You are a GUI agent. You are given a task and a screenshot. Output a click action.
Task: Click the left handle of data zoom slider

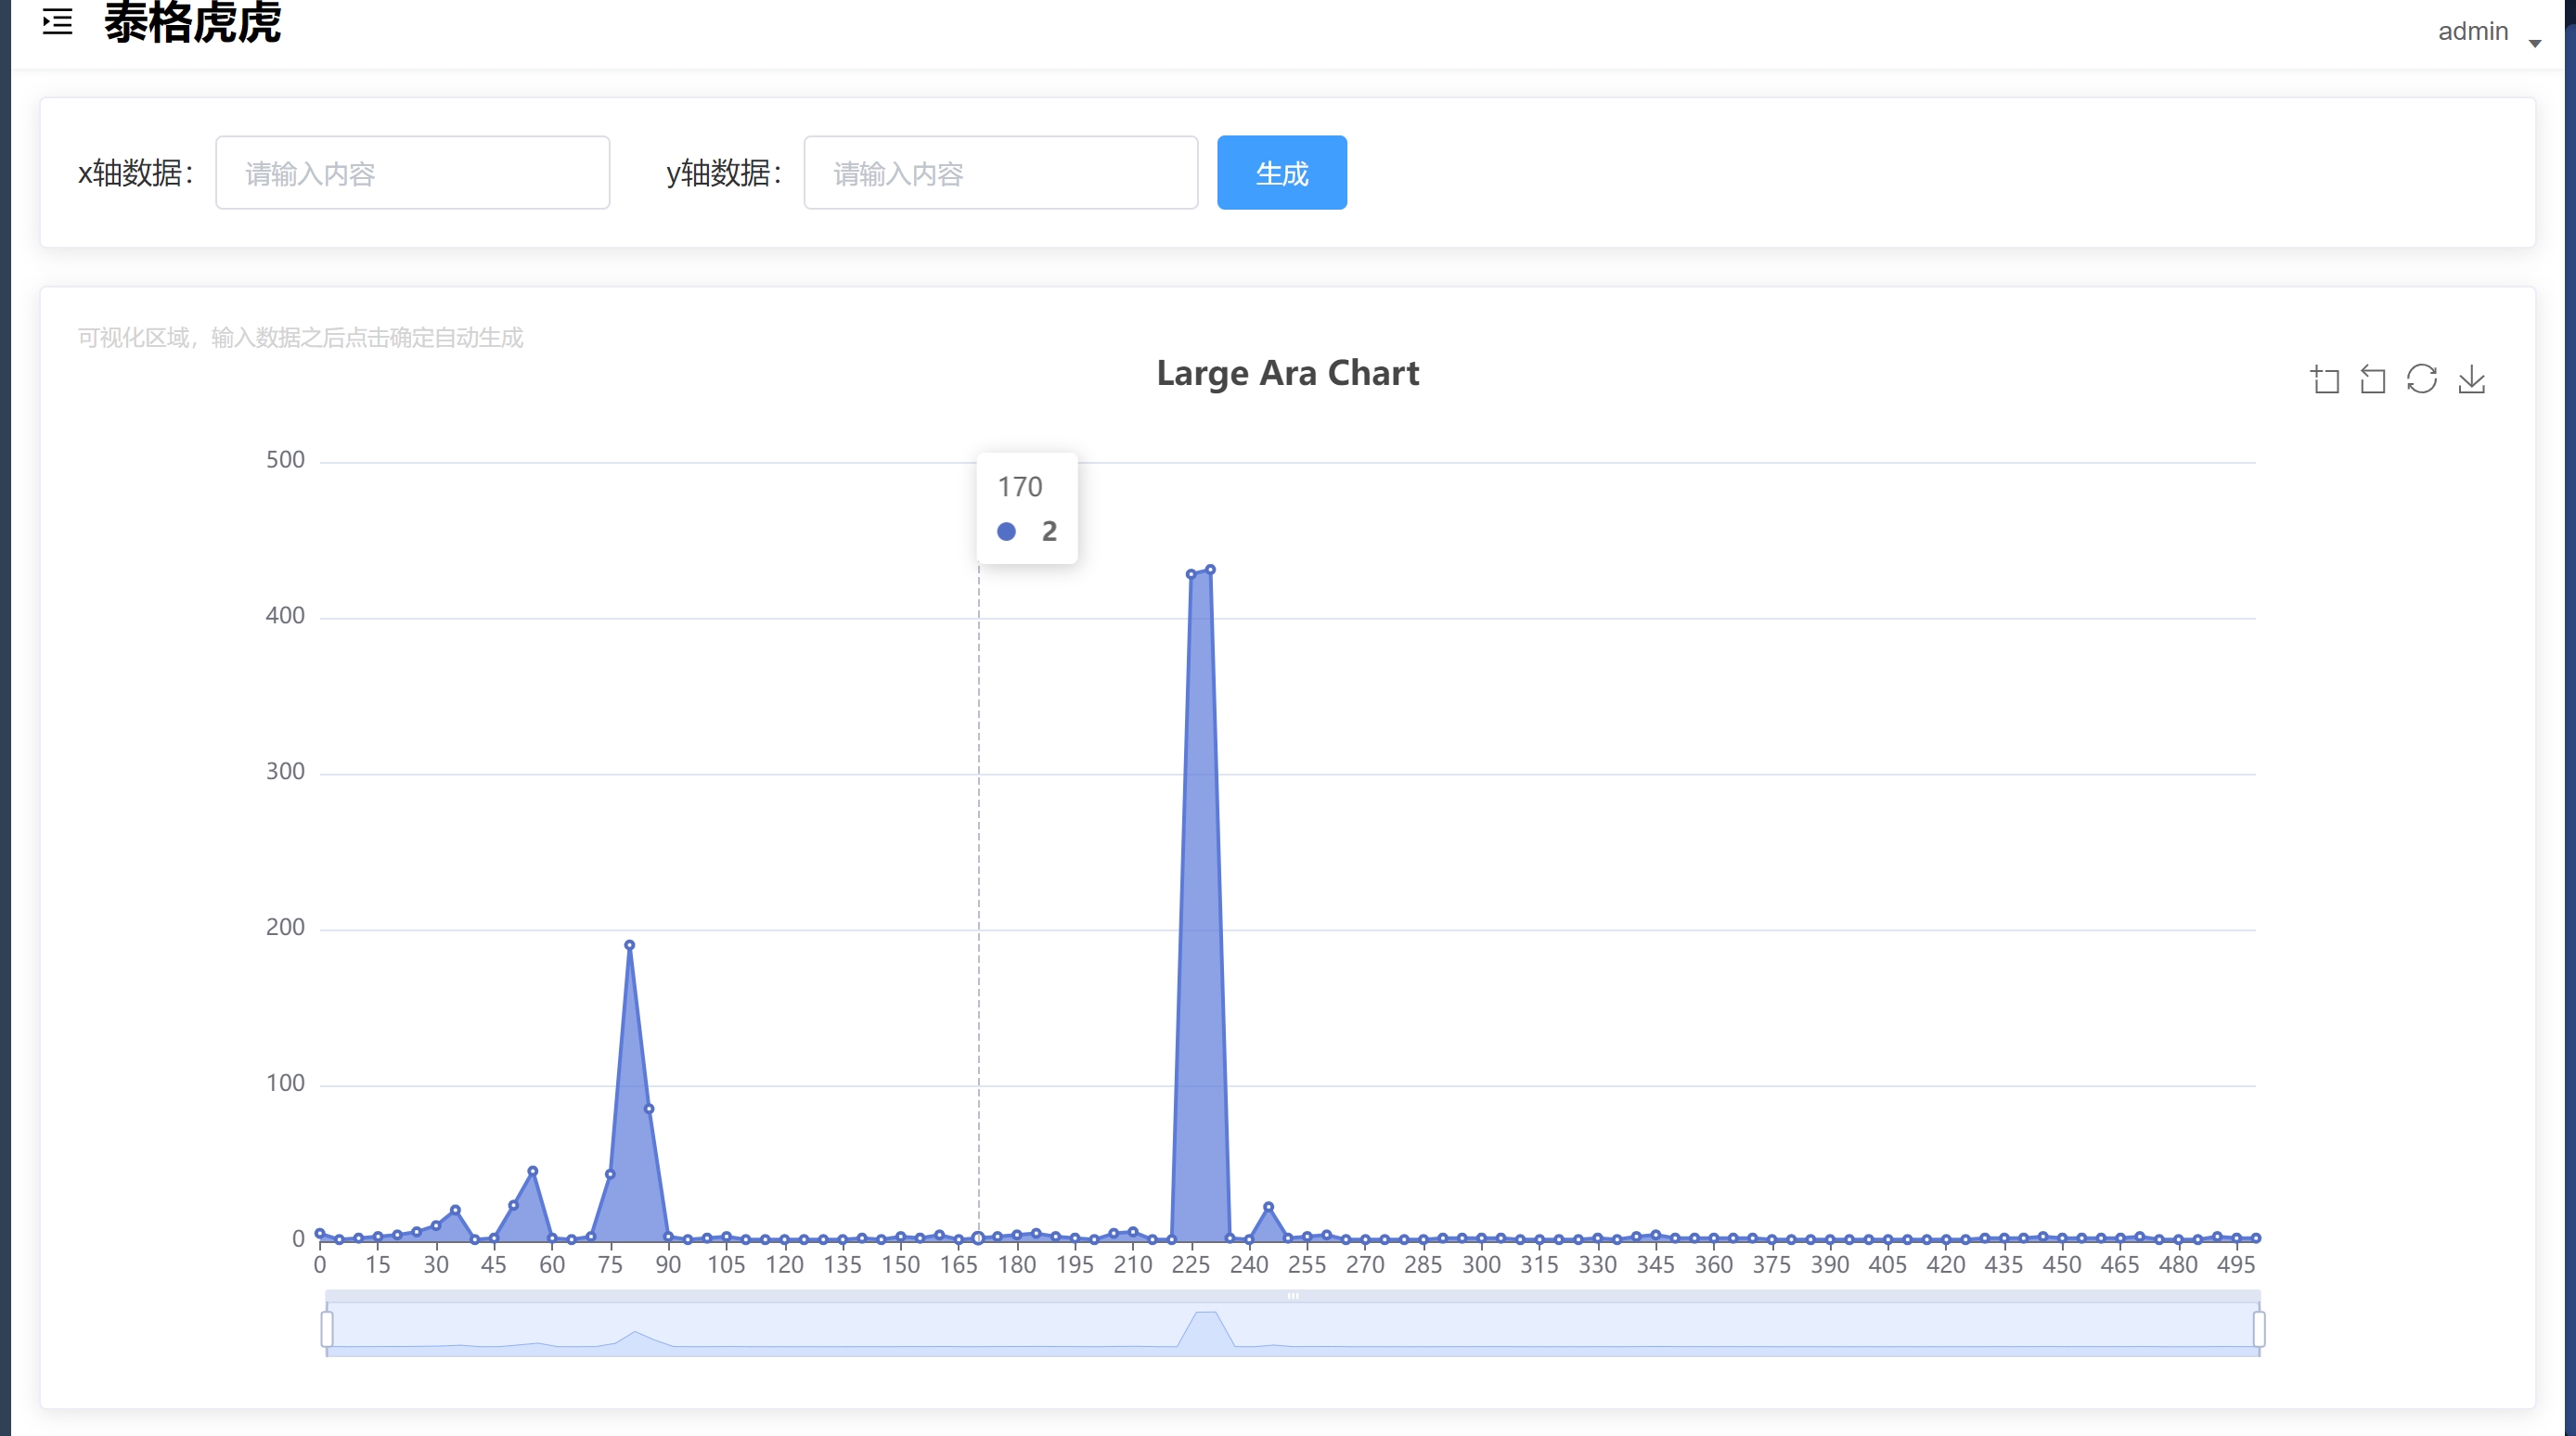(327, 1329)
